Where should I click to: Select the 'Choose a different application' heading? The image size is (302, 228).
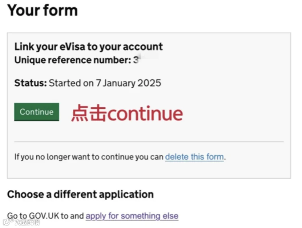point(80,194)
